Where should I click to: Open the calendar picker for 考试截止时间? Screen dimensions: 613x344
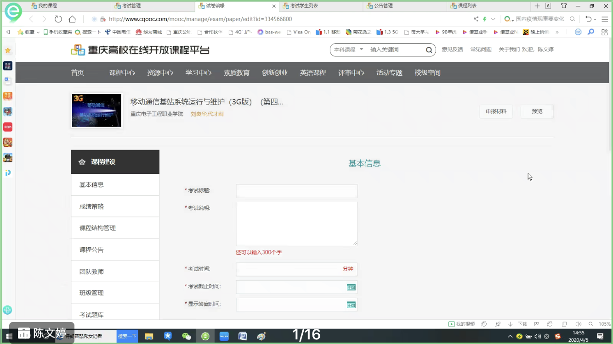pos(351,287)
